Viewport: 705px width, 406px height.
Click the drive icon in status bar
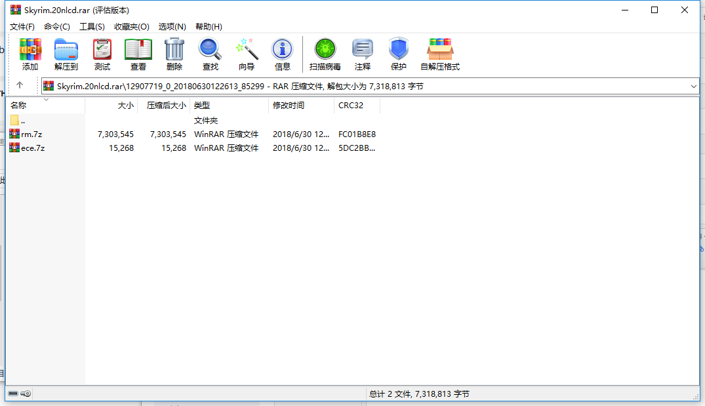point(13,394)
